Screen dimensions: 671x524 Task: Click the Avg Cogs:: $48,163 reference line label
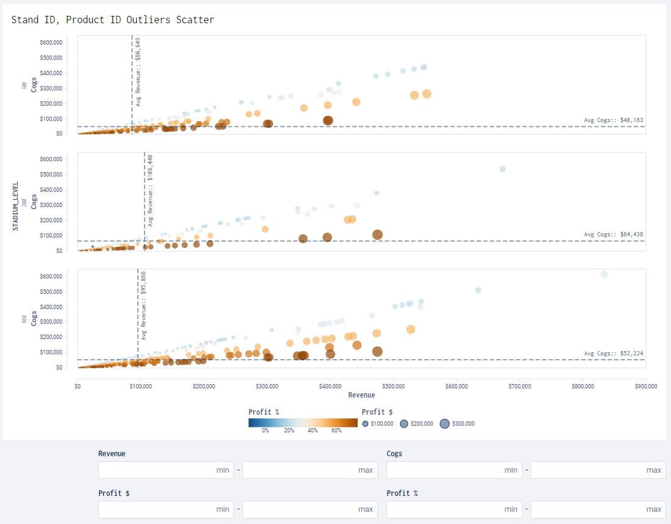612,120
